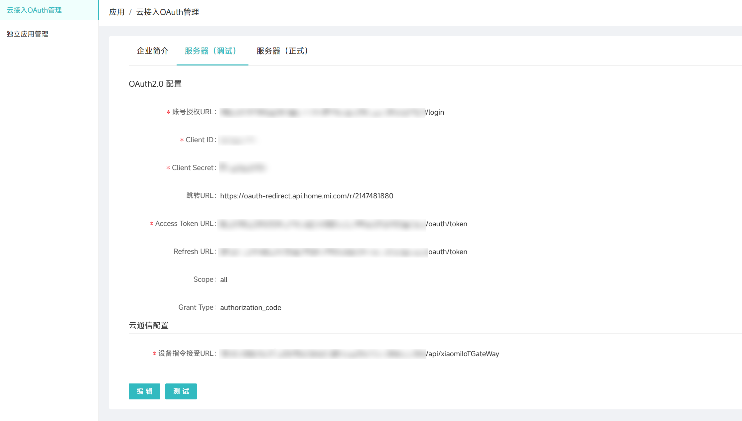Open 独立应用管理 sidebar item

28,34
